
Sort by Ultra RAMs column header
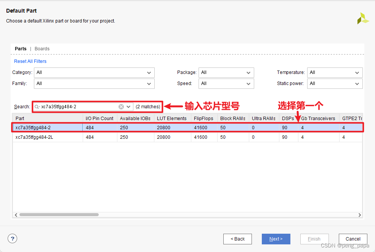click(x=264, y=119)
